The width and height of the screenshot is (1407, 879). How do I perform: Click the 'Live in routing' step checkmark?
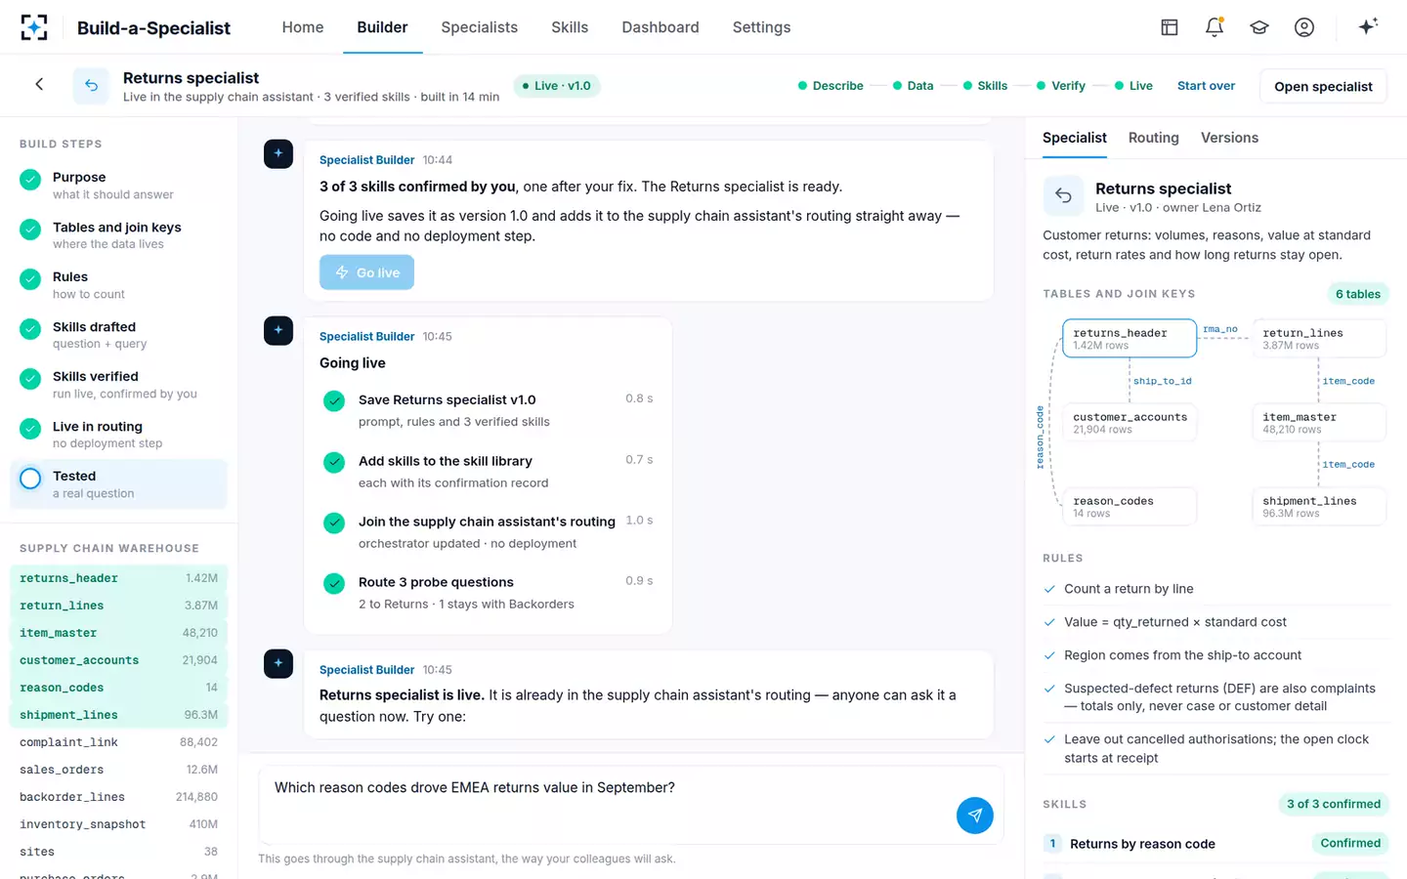click(30, 428)
